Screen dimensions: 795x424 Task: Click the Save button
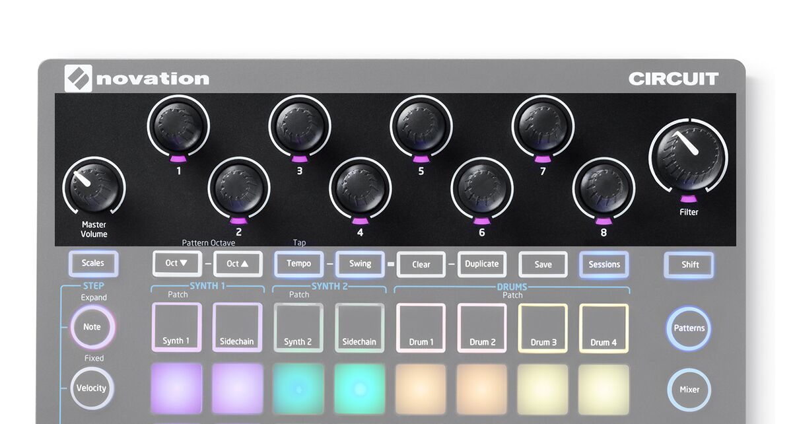coord(543,264)
